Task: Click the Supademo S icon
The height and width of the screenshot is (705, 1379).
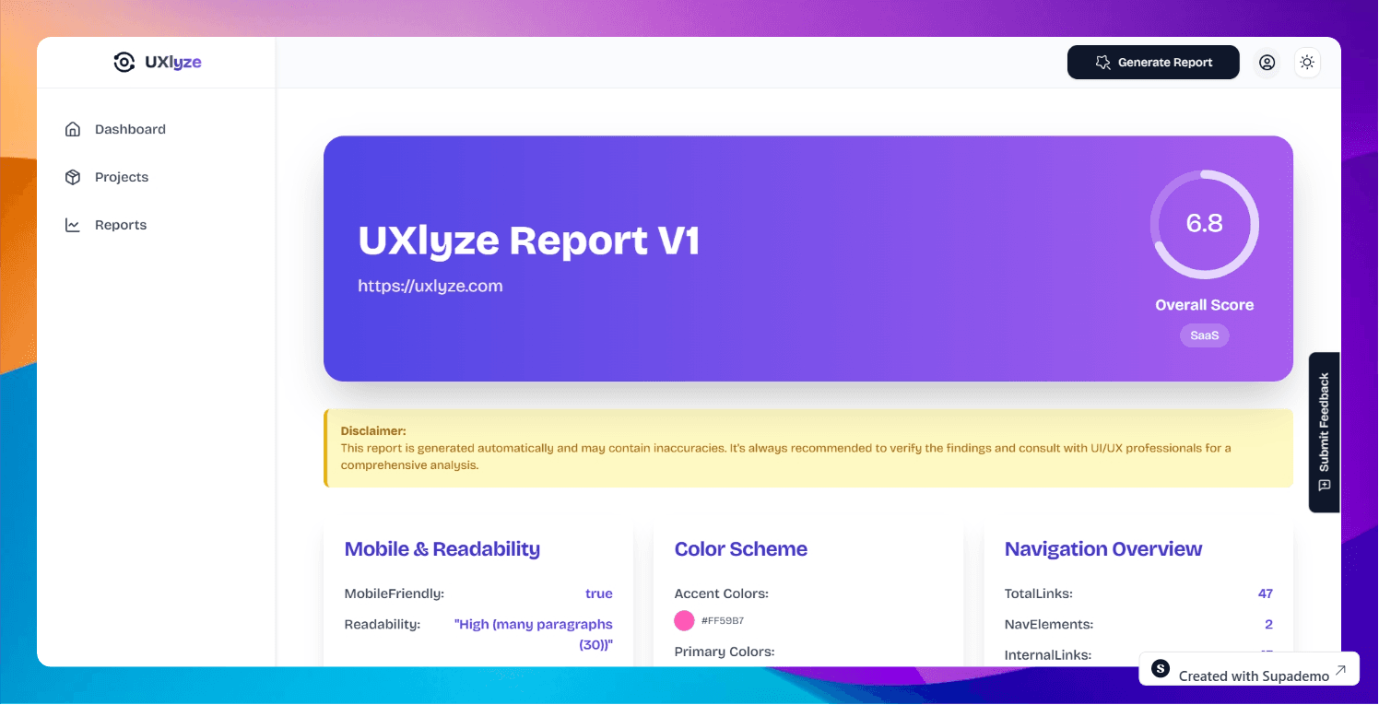Action: 1161,669
